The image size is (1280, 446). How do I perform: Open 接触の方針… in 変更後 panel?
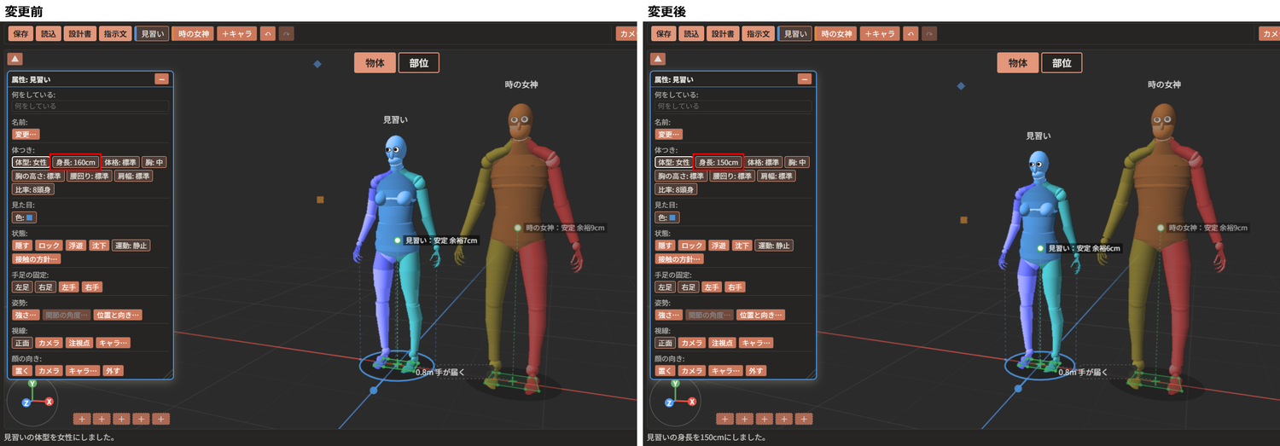click(679, 259)
